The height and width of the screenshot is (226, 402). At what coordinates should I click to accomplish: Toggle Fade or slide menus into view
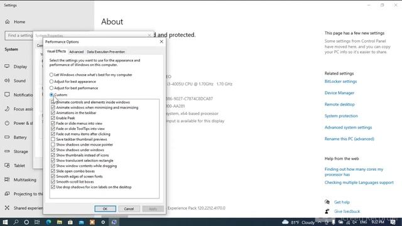click(x=53, y=123)
